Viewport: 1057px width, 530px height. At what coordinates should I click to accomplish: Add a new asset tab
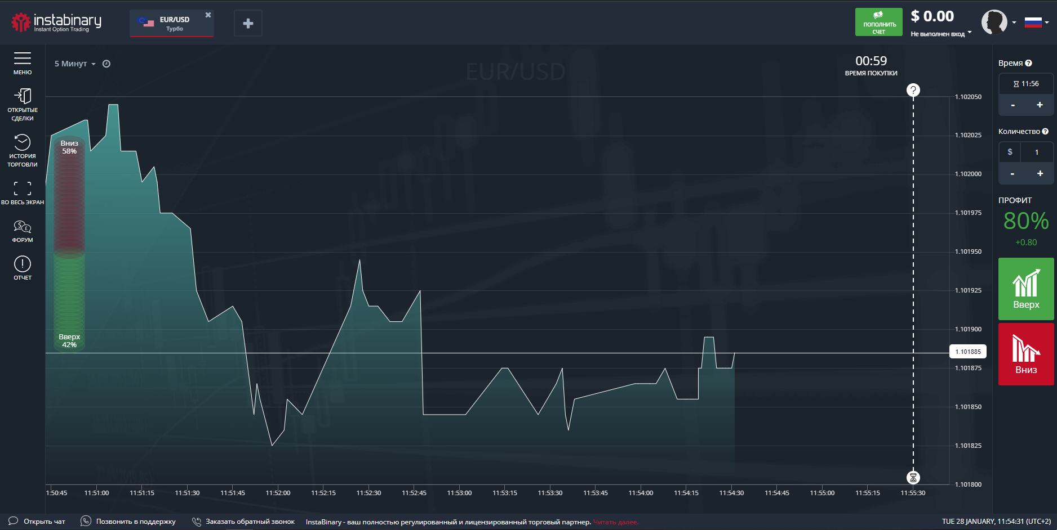[x=248, y=24]
